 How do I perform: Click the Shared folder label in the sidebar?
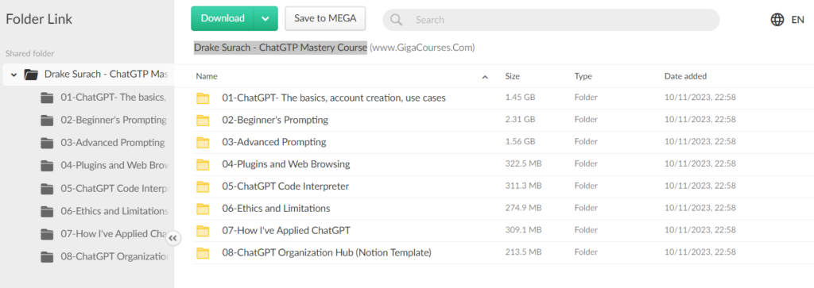click(29, 53)
